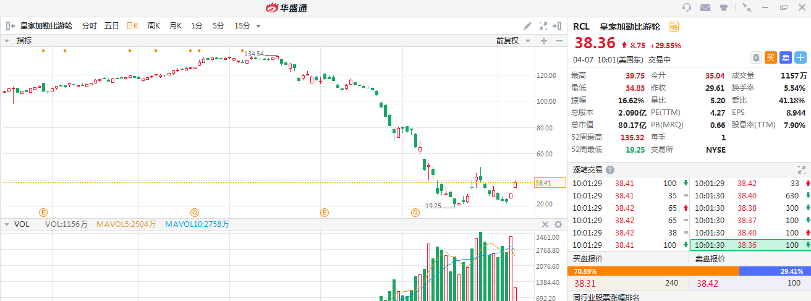Open VOL indicator settings gear

[558, 224]
